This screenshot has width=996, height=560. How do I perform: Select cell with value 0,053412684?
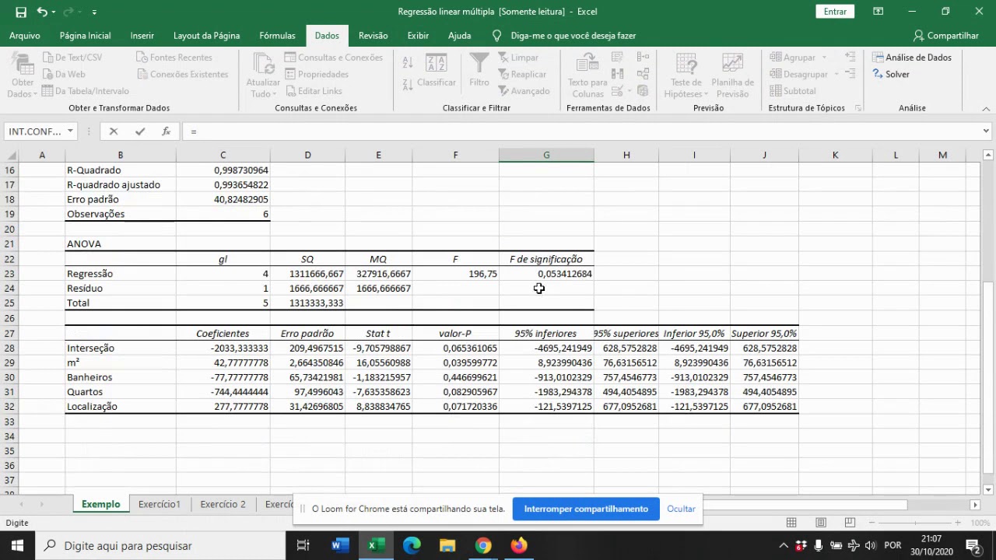pos(546,274)
